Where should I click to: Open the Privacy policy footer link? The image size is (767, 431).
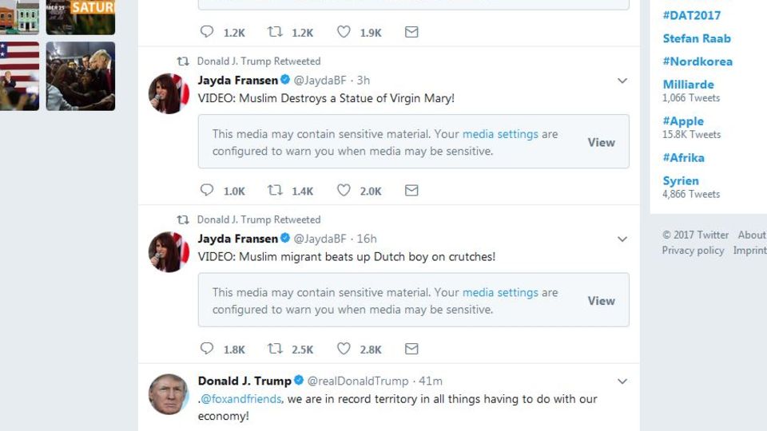[x=693, y=250]
